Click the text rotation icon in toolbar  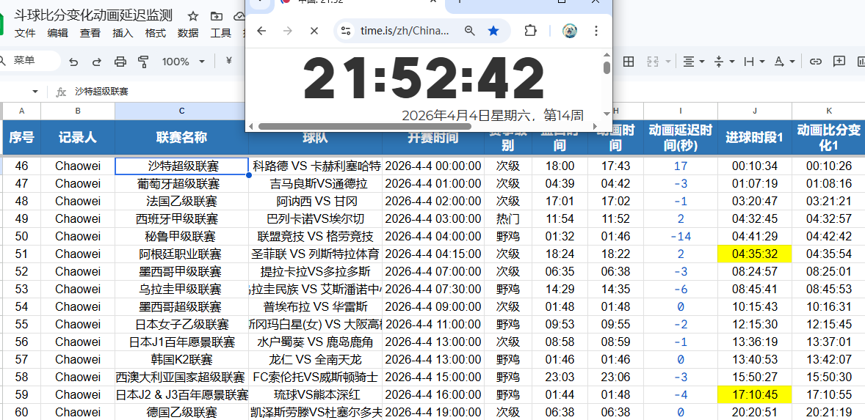pyautogui.click(x=779, y=62)
